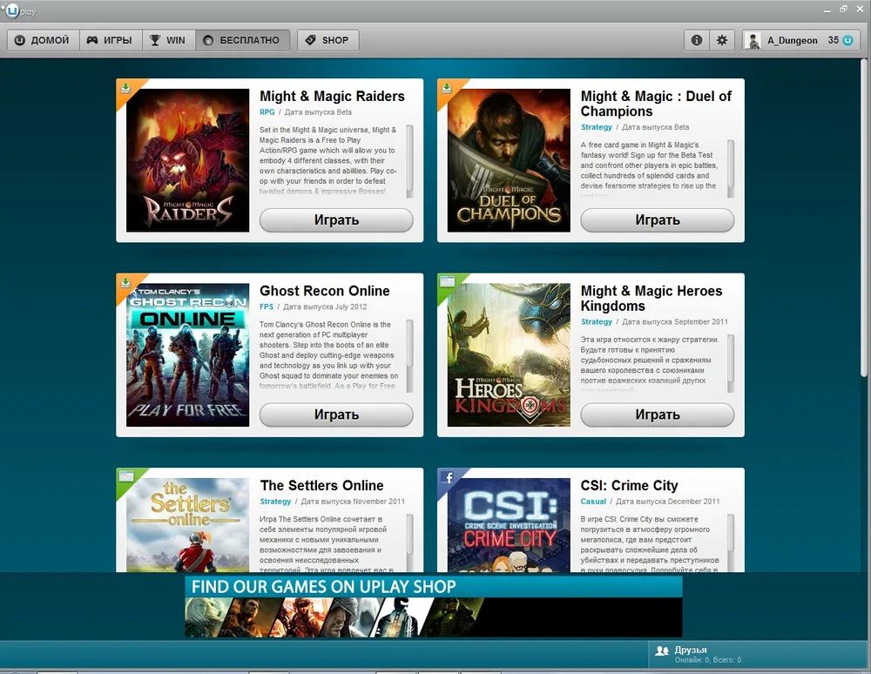Click download badge on Duel of Champions card
This screenshot has width=871, height=674.
tap(447, 88)
